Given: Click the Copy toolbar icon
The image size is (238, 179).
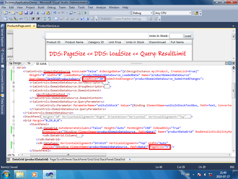Looking at the screenshot, I should tap(43, 13).
